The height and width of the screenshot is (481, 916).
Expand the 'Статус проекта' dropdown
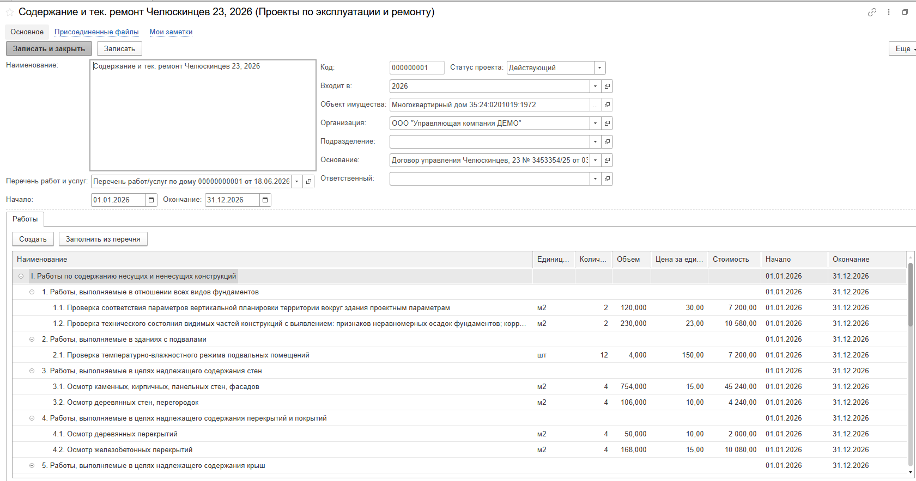[x=599, y=67]
